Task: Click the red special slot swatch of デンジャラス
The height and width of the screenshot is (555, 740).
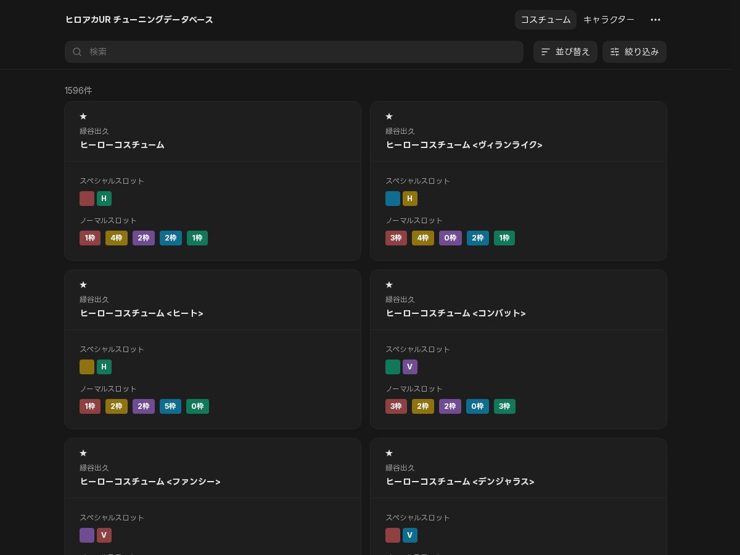Action: (x=393, y=535)
